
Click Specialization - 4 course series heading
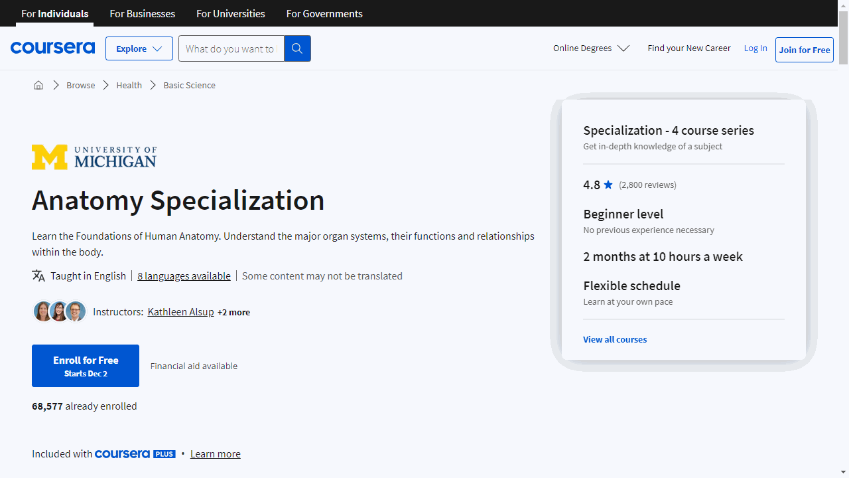pyautogui.click(x=669, y=130)
